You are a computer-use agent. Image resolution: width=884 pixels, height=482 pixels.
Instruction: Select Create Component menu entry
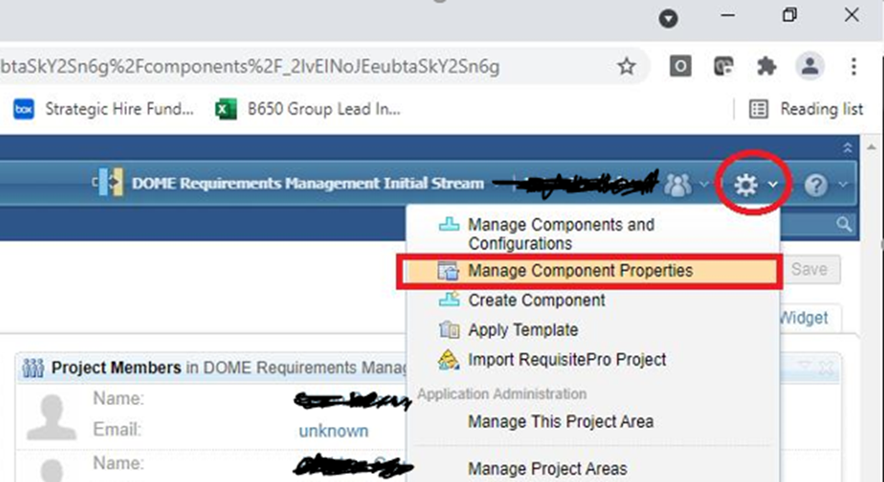pyautogui.click(x=536, y=300)
